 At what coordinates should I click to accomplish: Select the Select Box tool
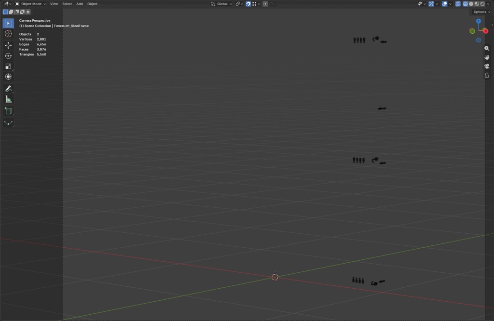pos(8,23)
